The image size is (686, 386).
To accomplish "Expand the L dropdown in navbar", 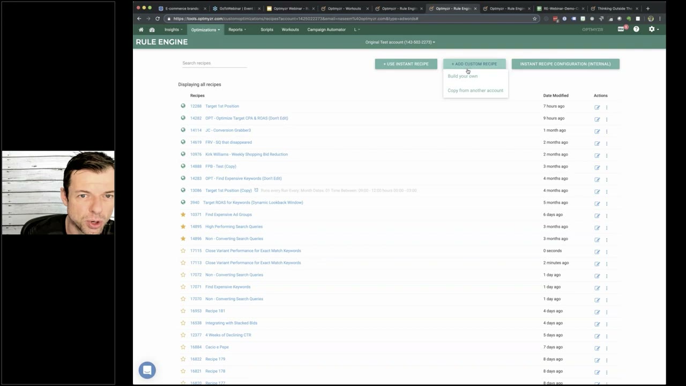I will click(356, 29).
